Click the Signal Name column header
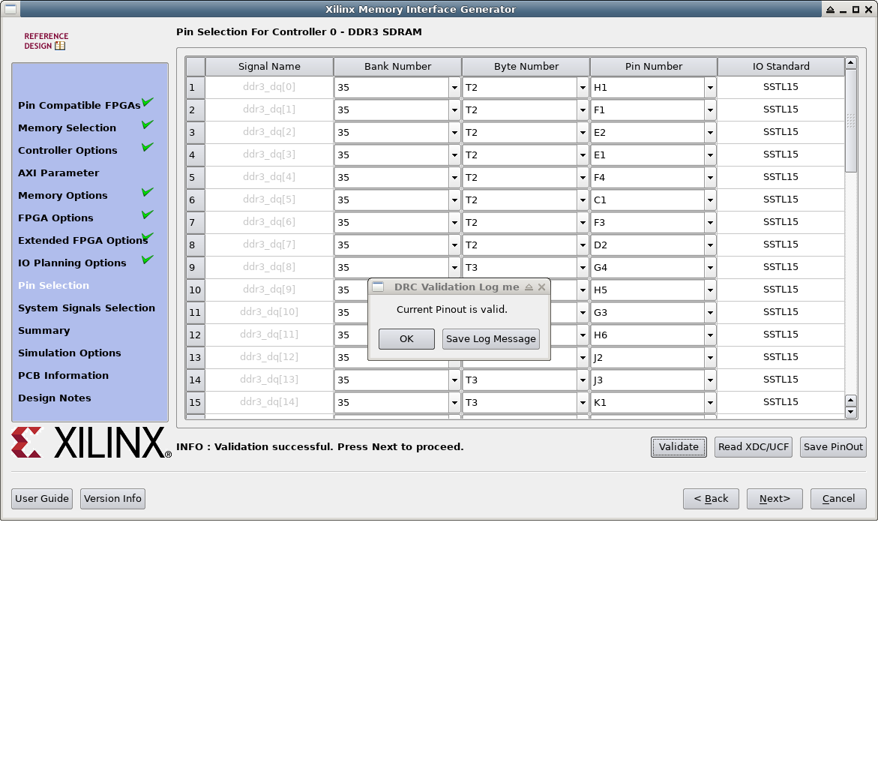 click(269, 66)
